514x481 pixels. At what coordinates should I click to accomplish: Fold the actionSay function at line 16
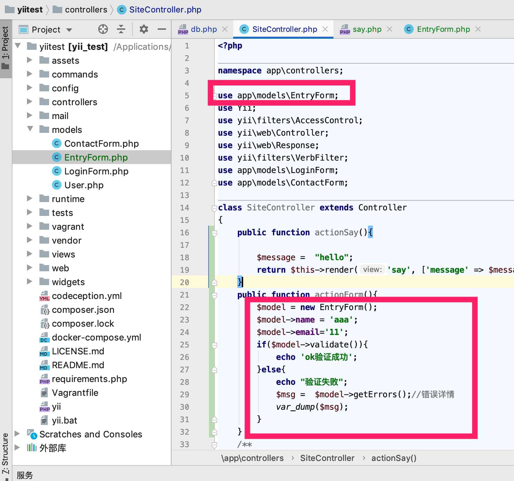click(x=214, y=233)
